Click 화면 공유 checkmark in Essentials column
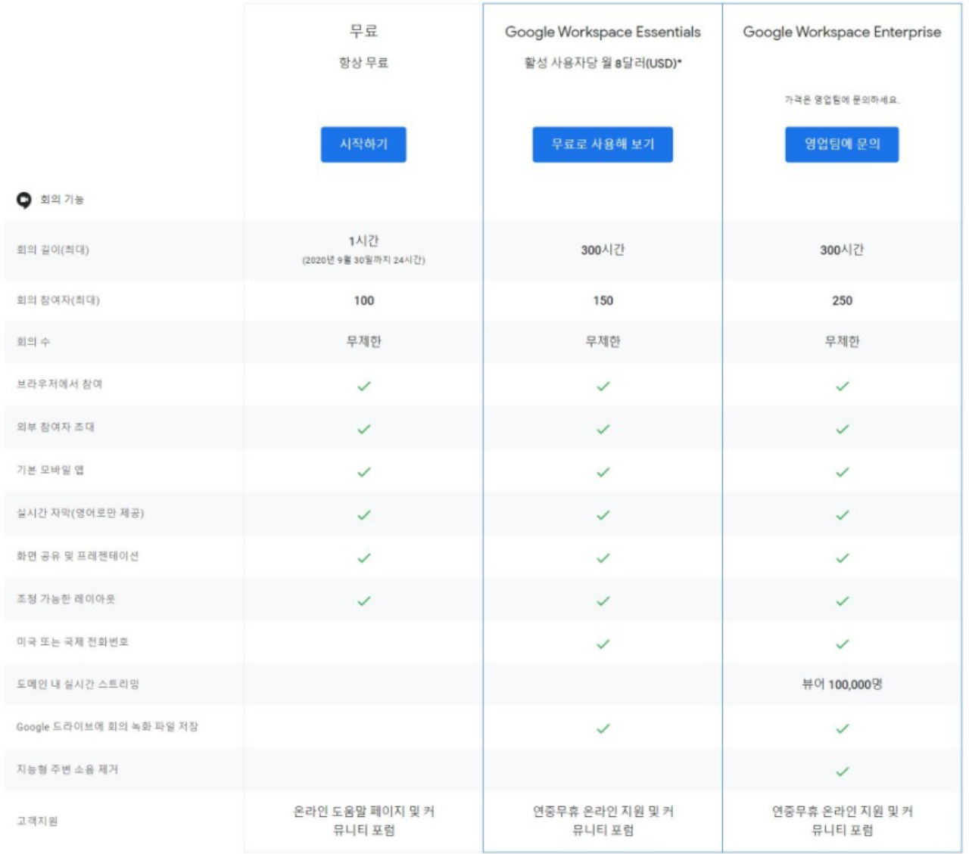The width and height of the screenshot is (969, 854). 603,558
